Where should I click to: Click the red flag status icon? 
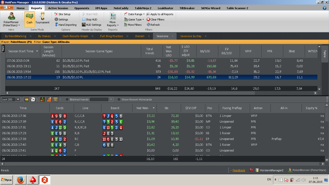coord(251,170)
